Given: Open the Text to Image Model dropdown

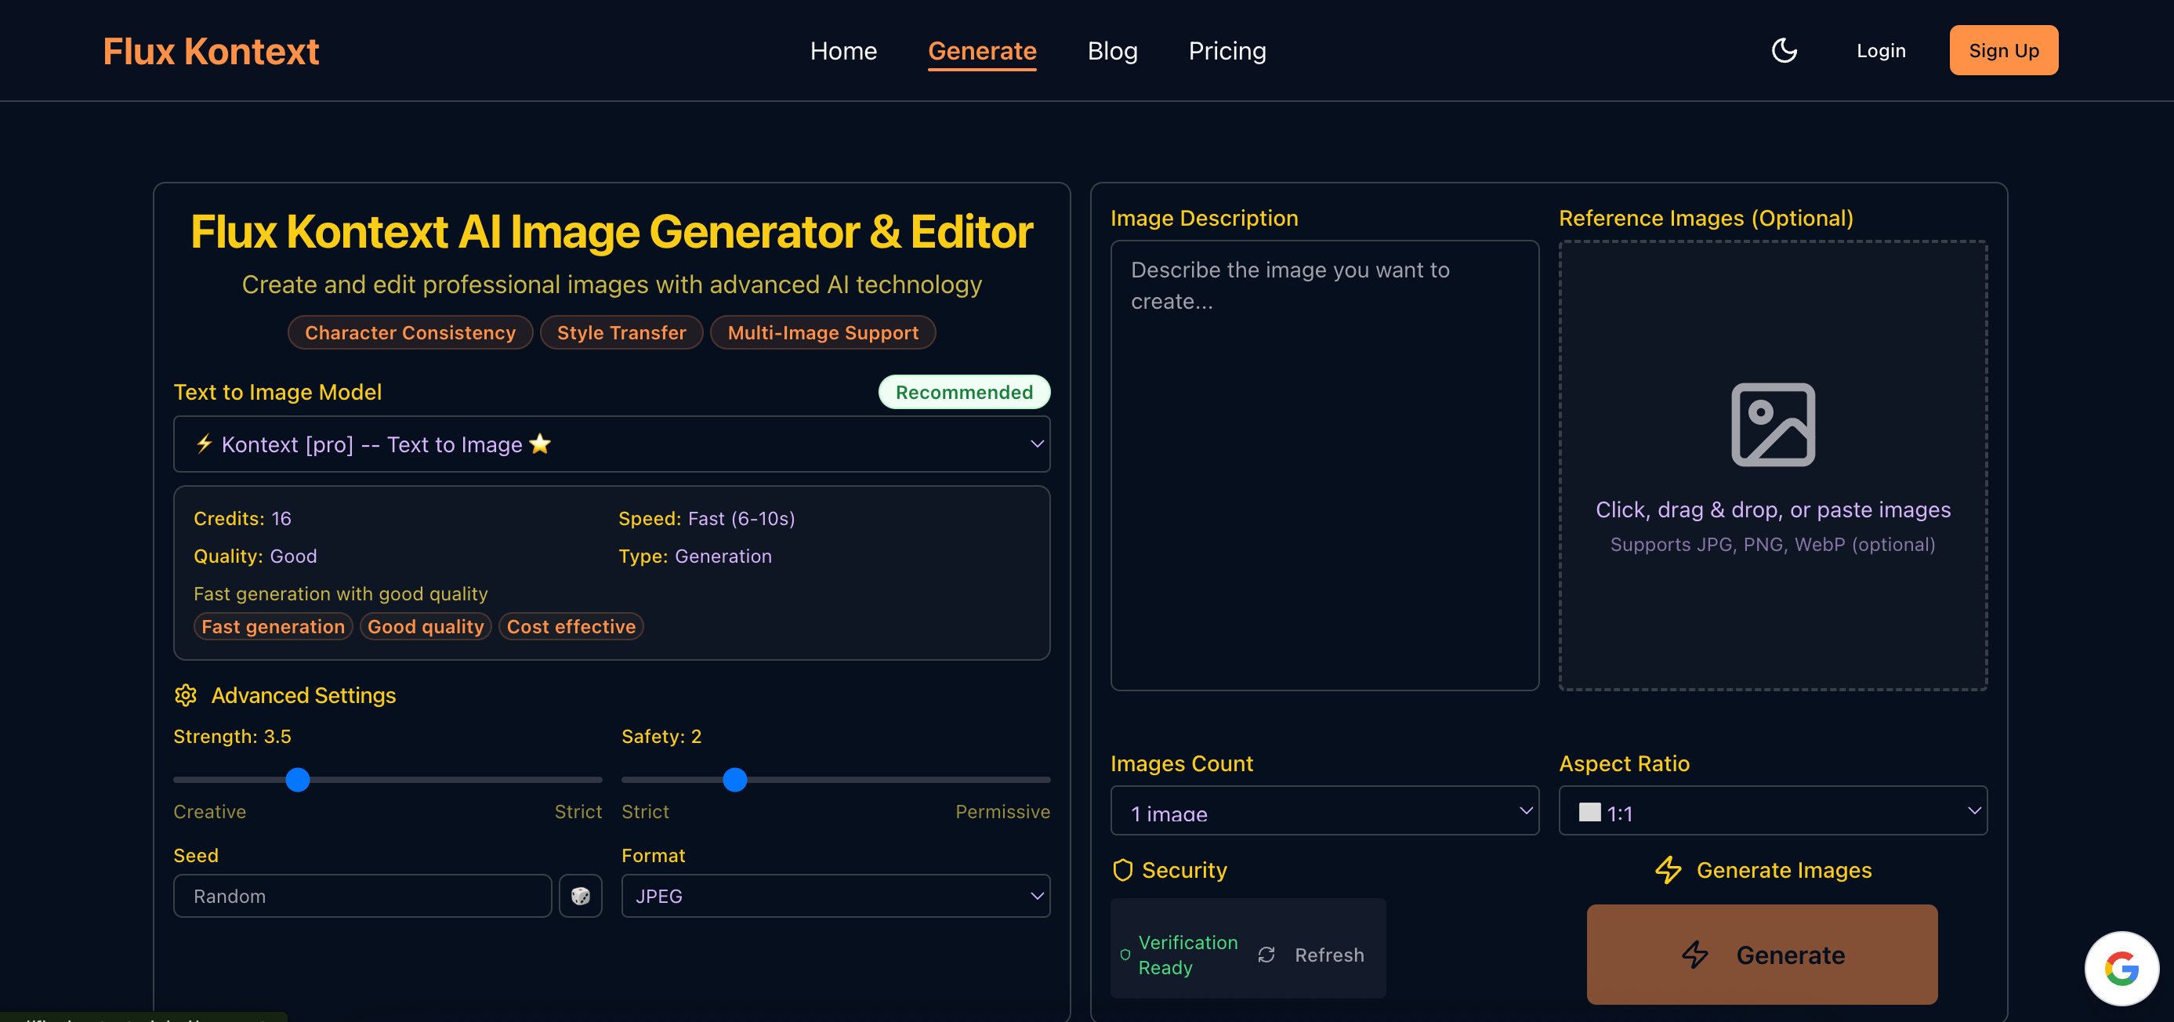Looking at the screenshot, I should (611, 444).
